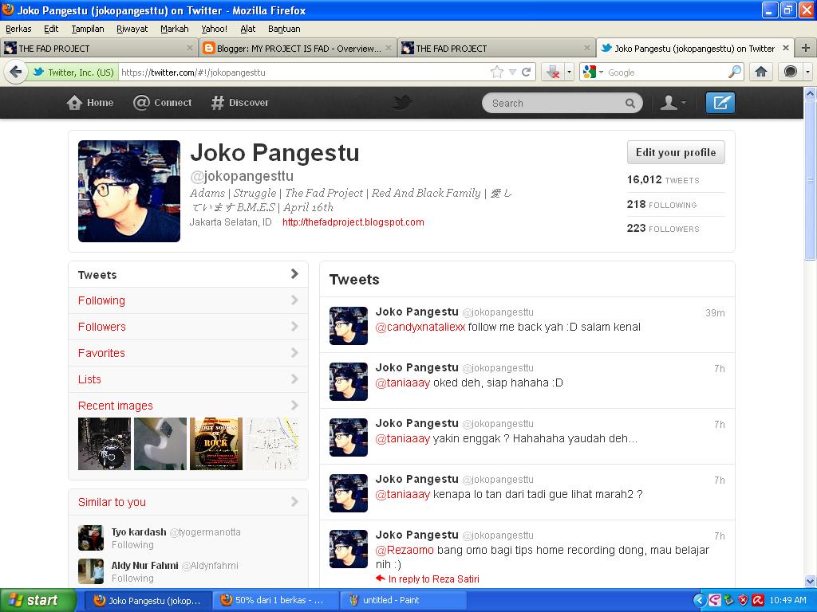The width and height of the screenshot is (817, 612).
Task: Click the reply arrow icon by Reza Satiri
Action: pyautogui.click(x=381, y=579)
